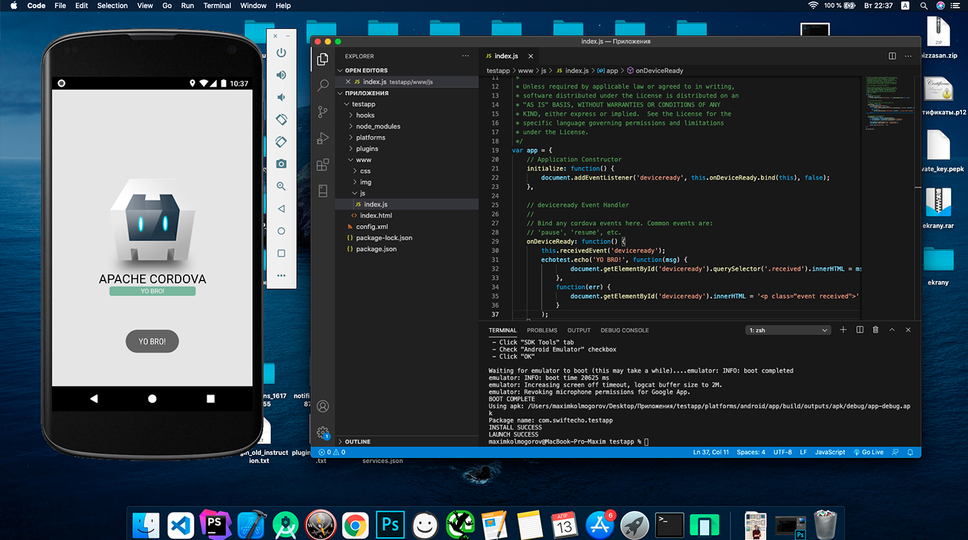Open Photoshop from the Dock

[x=389, y=525]
